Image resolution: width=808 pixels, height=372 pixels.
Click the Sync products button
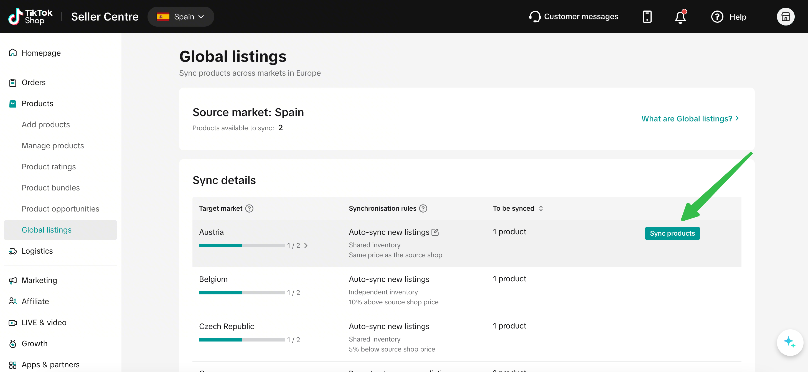tap(672, 233)
